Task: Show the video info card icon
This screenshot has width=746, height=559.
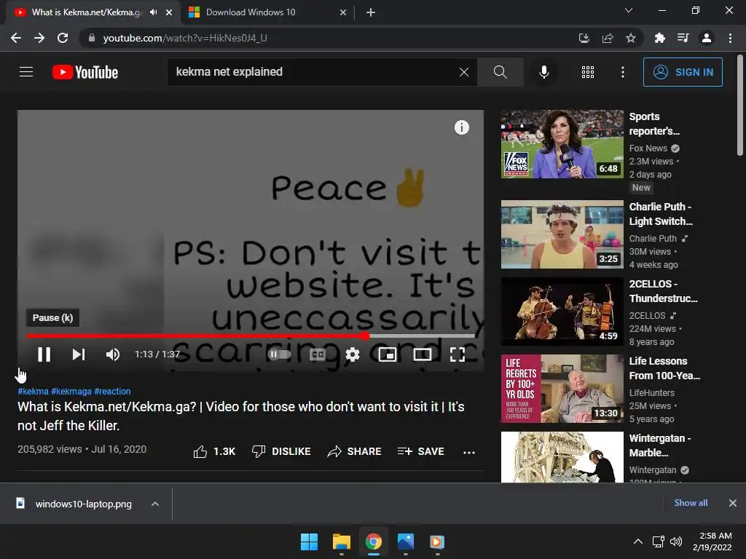Action: 461,127
